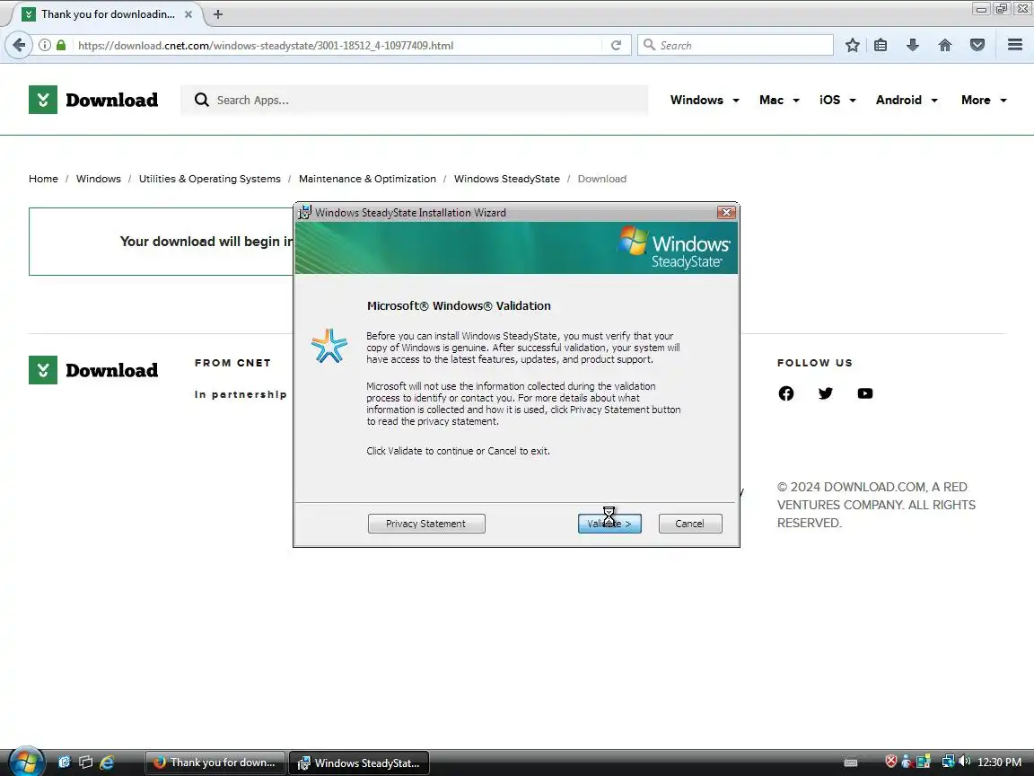The width and height of the screenshot is (1034, 776).
Task: Open Maintenance & Optimization breadcrumb
Action: [x=367, y=179]
